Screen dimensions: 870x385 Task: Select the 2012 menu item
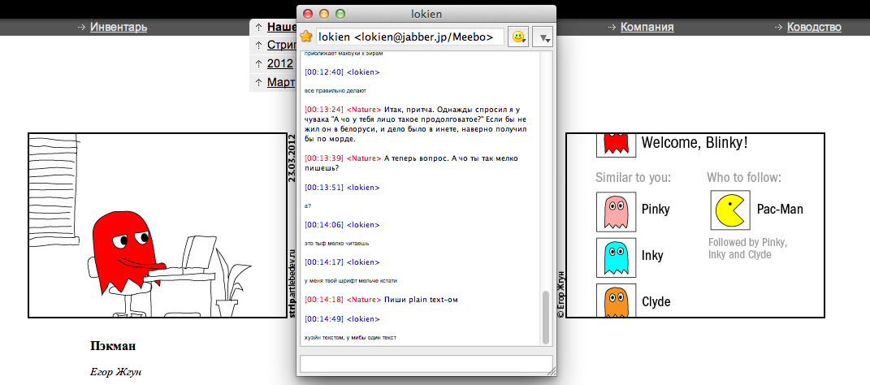point(279,63)
